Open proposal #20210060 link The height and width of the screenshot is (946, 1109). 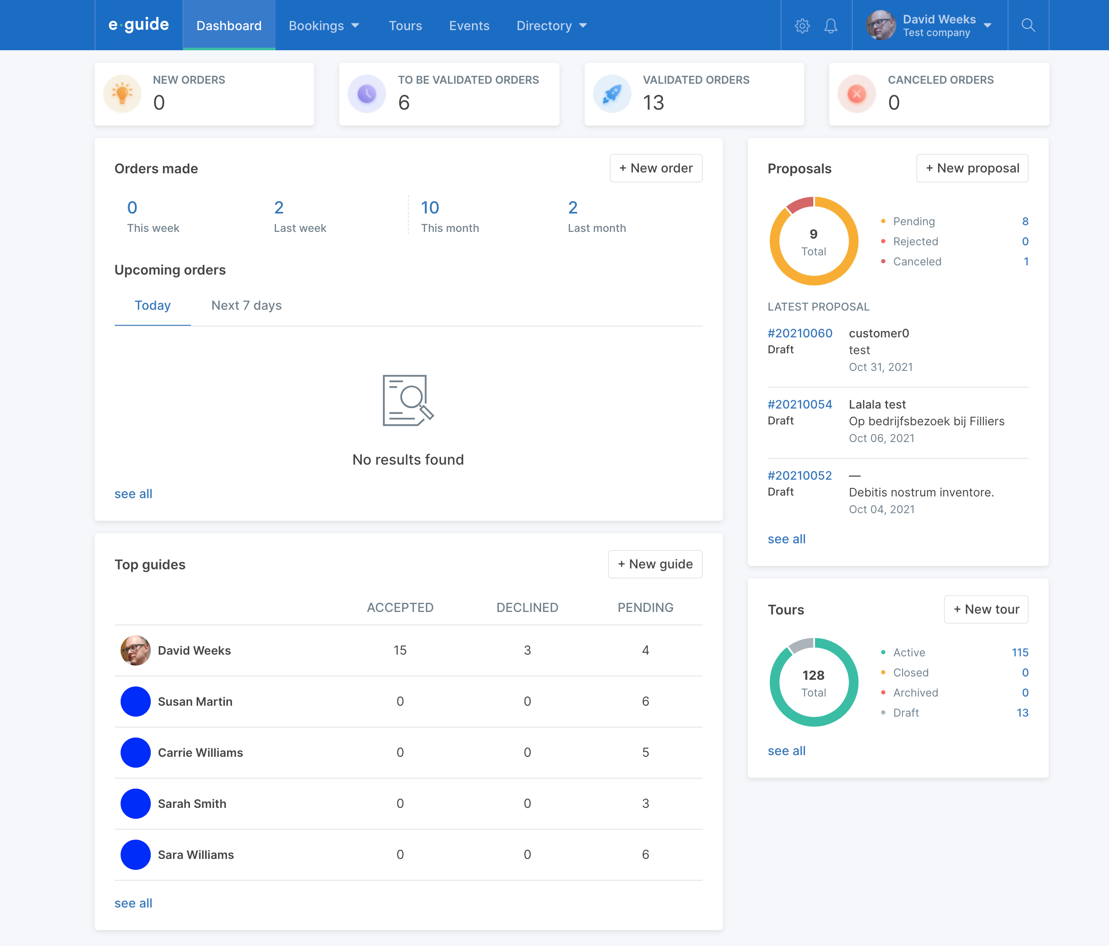click(x=800, y=333)
